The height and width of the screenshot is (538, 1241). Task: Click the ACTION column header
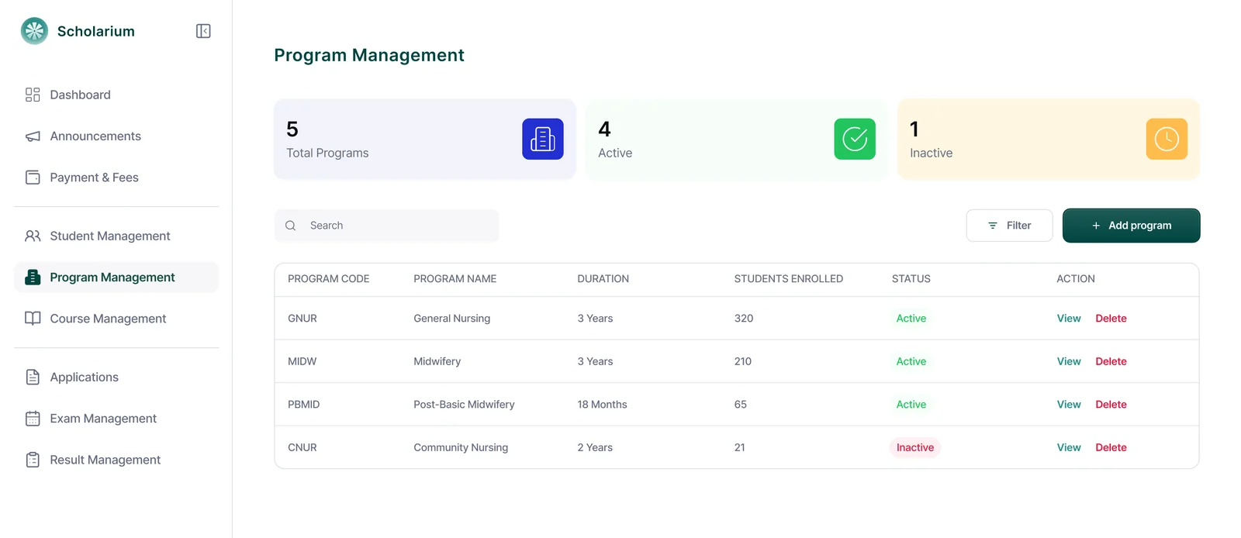pos(1075,279)
